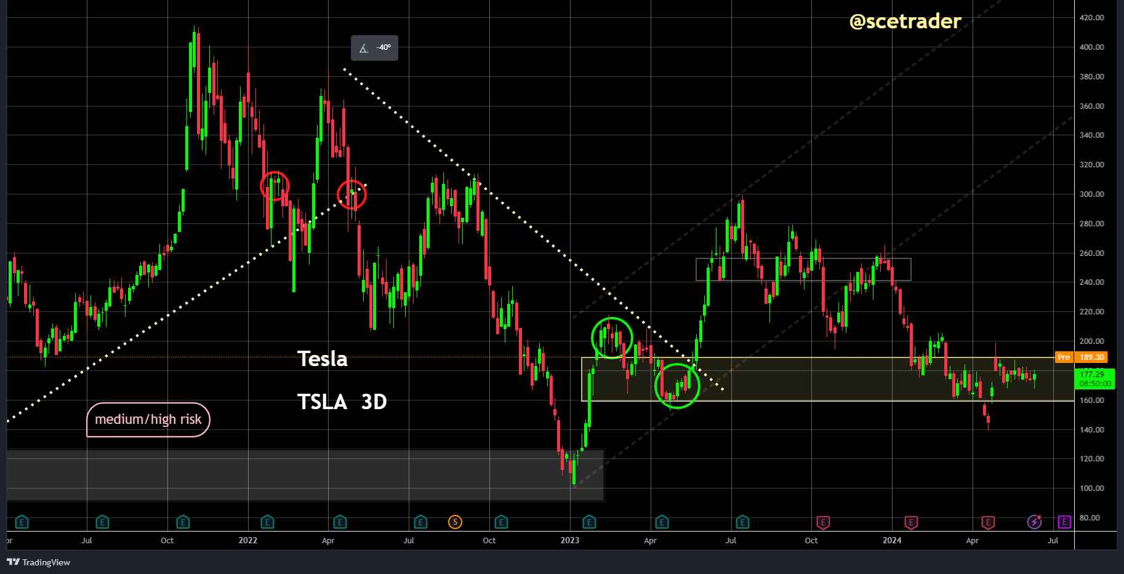Click the earnings marker just after 2022 starts
This screenshot has width=1124, height=574.
(267, 522)
